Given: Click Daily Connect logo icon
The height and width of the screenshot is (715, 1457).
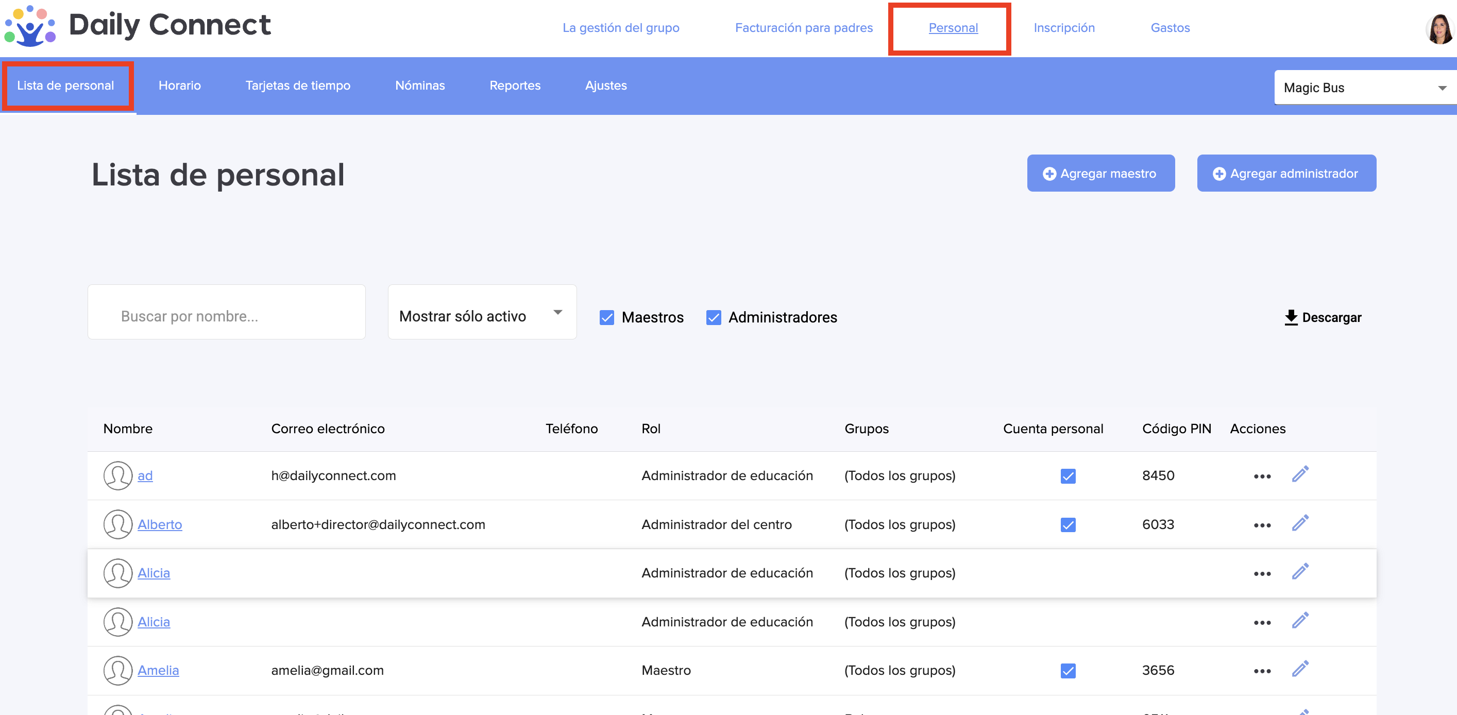Looking at the screenshot, I should 29,26.
